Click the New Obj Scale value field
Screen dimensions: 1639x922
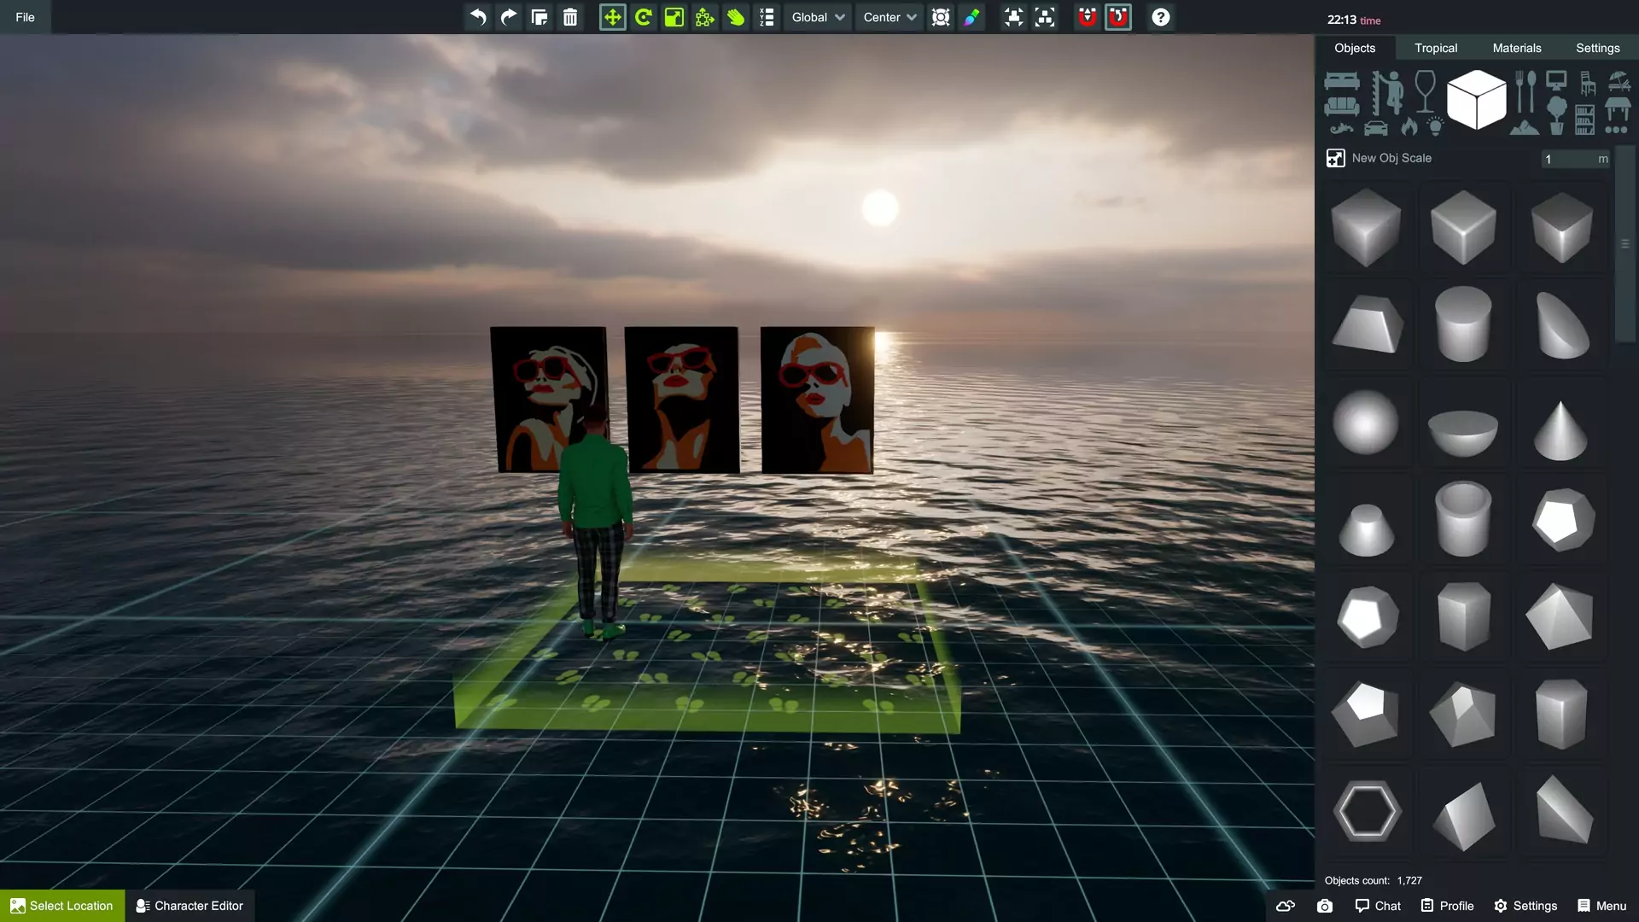click(1575, 159)
